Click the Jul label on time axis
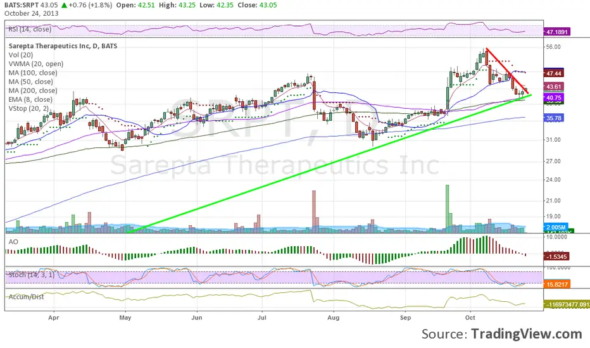The height and width of the screenshot is (348, 590). pos(262,318)
